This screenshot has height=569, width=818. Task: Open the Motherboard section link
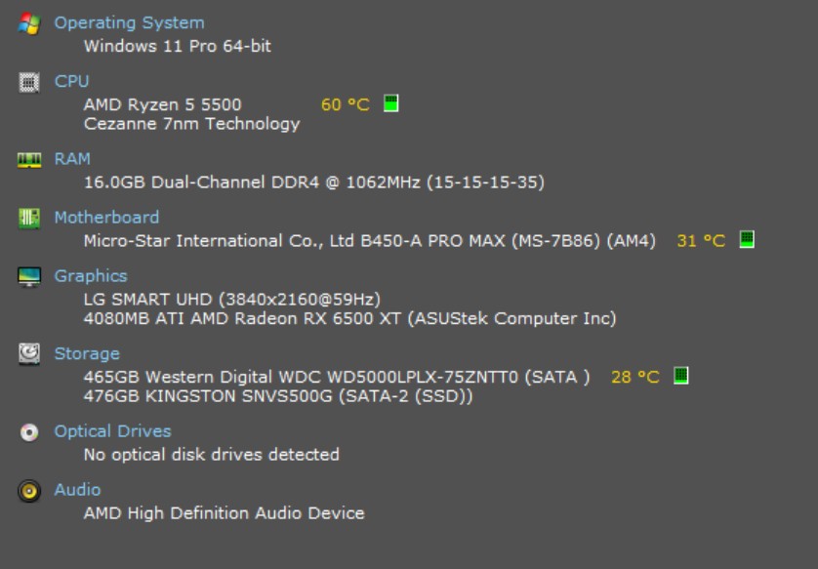point(106,217)
